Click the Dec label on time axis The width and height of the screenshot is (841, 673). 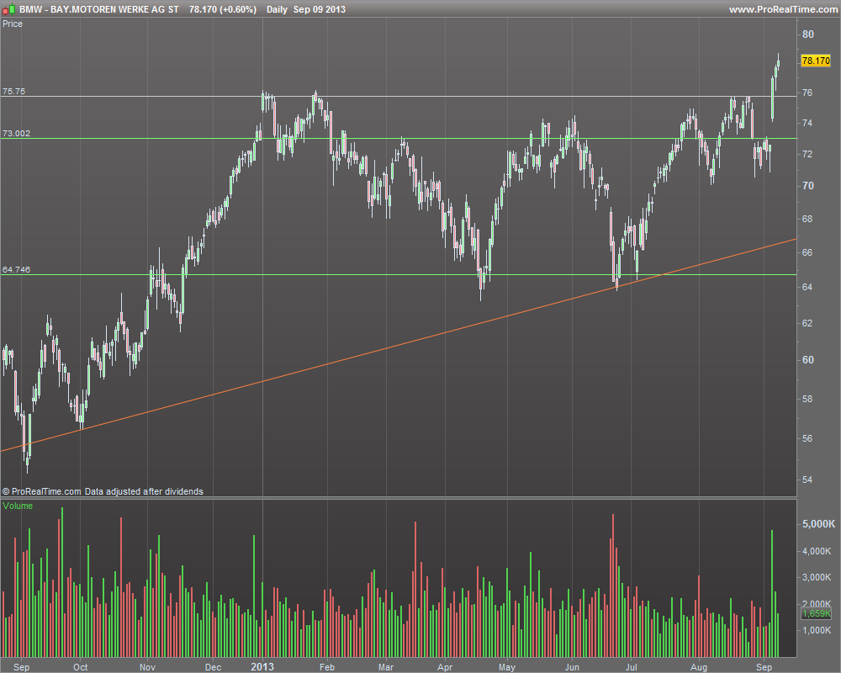(x=213, y=667)
